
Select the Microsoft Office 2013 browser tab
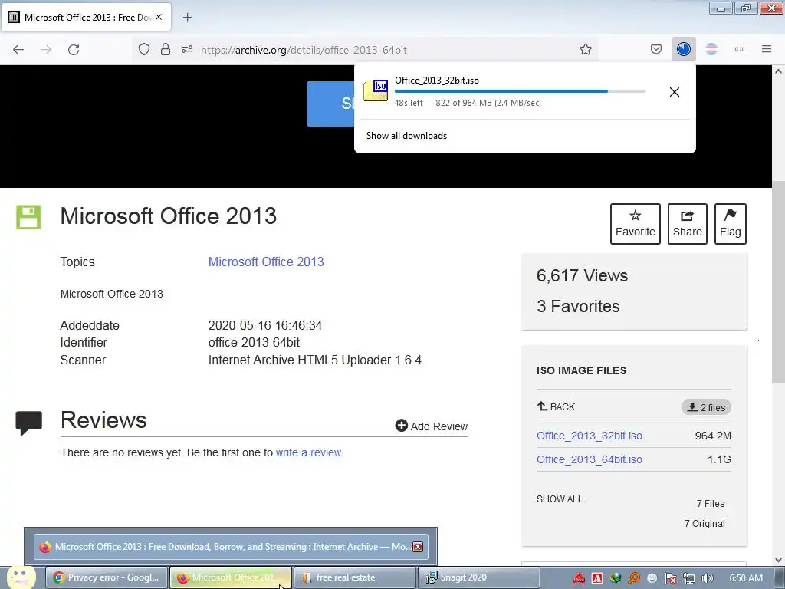click(x=86, y=18)
